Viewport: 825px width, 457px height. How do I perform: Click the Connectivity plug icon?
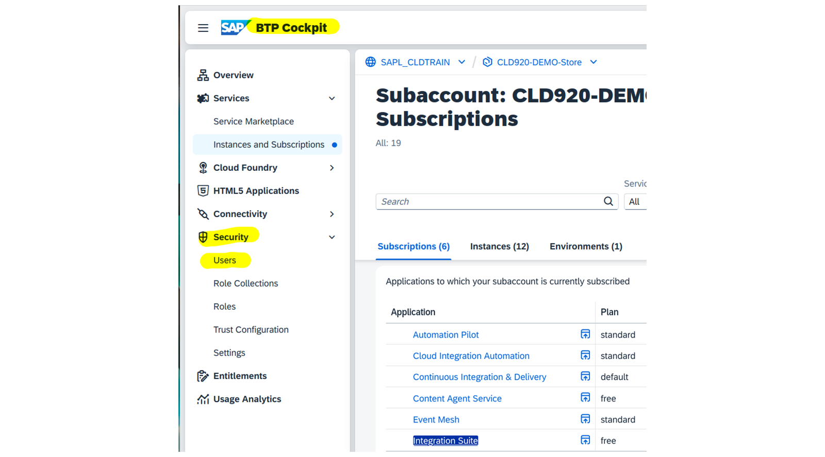pyautogui.click(x=203, y=214)
